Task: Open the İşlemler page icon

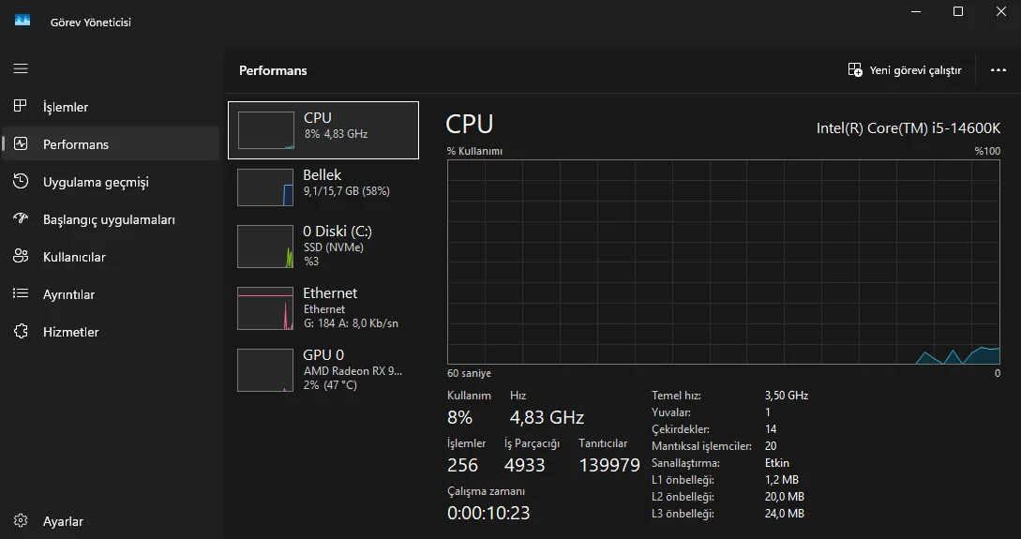Action: click(x=21, y=106)
